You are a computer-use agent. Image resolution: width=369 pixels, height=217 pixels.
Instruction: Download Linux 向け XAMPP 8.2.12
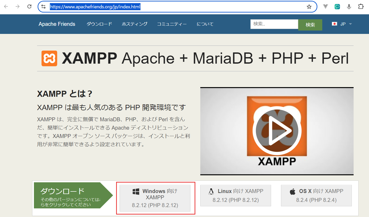coord(236,196)
